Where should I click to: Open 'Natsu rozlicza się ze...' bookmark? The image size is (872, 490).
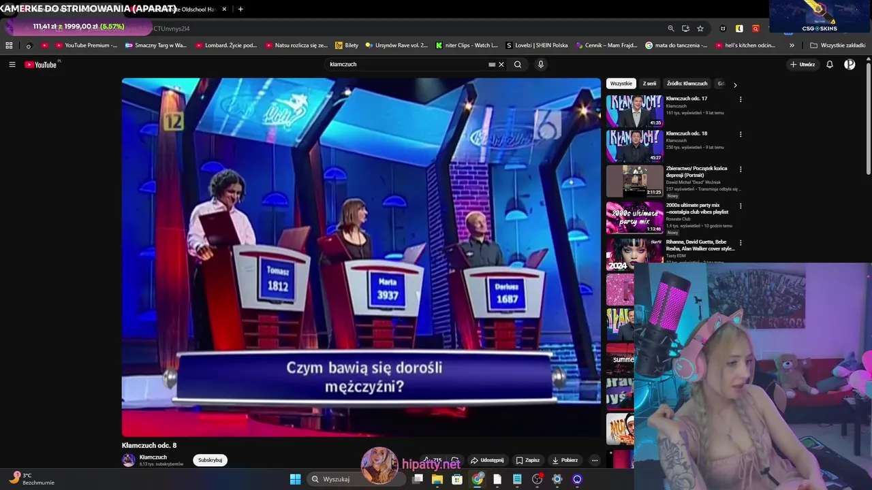coord(296,46)
